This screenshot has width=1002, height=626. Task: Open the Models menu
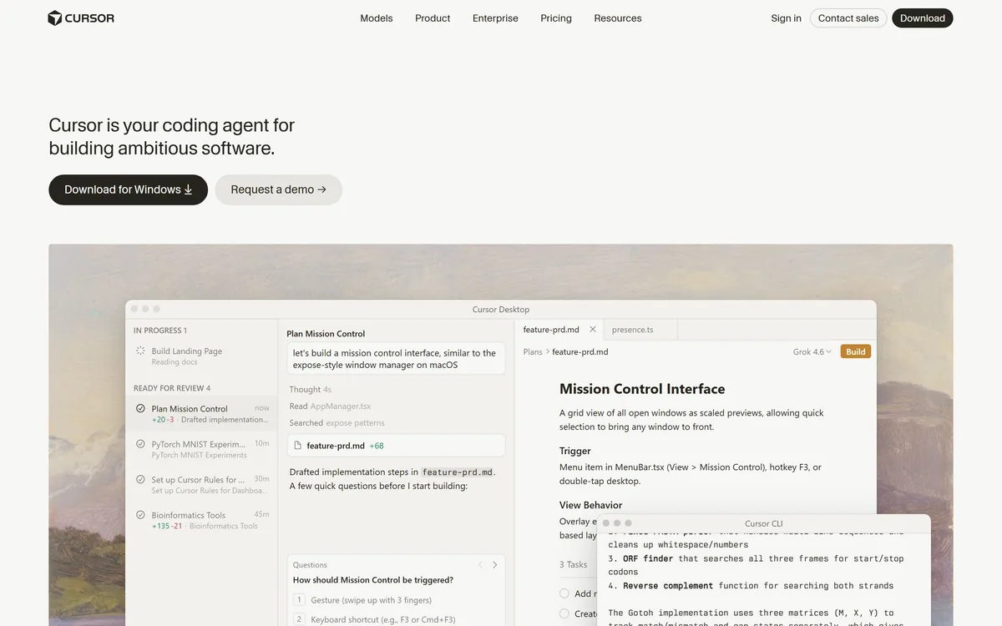click(x=377, y=18)
